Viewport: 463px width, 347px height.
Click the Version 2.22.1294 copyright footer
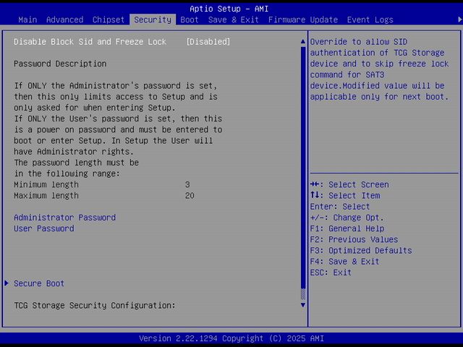[x=231, y=338]
